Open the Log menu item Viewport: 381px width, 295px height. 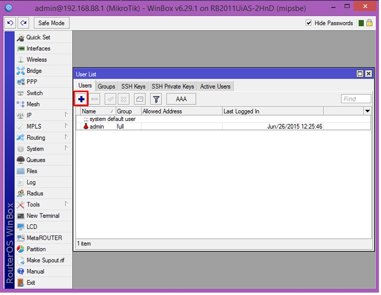point(44,182)
